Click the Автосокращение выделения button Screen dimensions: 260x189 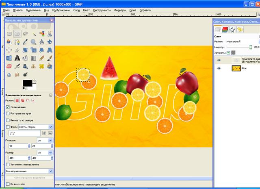(x=29, y=178)
